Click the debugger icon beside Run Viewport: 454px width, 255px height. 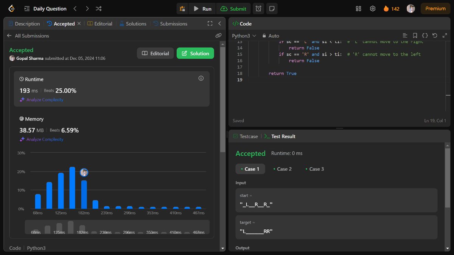182,8
